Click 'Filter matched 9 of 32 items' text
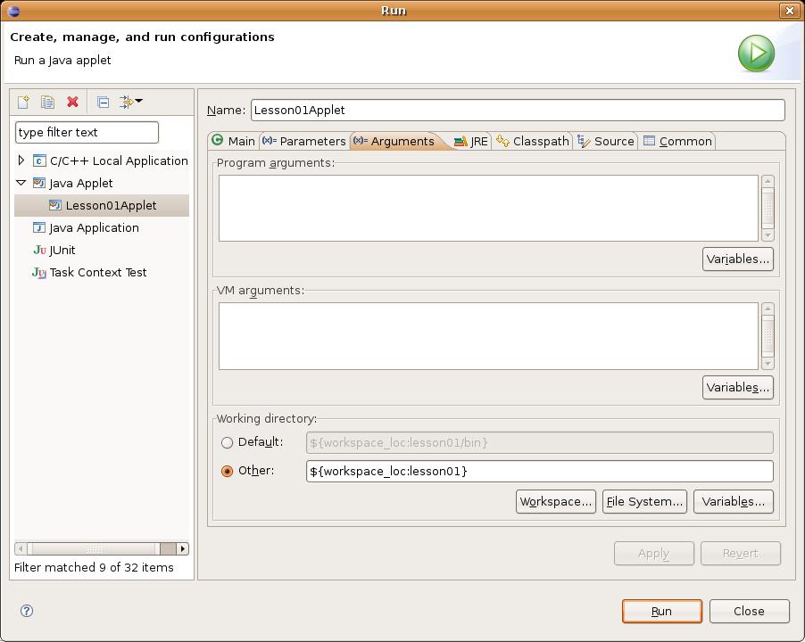805x642 pixels. tap(94, 568)
